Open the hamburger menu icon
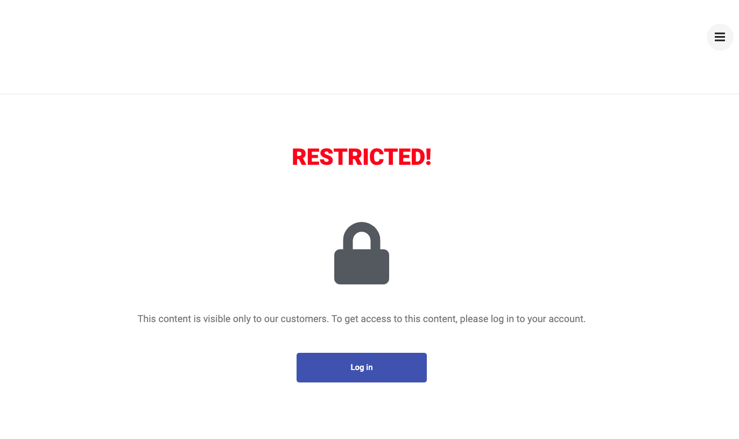 [x=720, y=37]
